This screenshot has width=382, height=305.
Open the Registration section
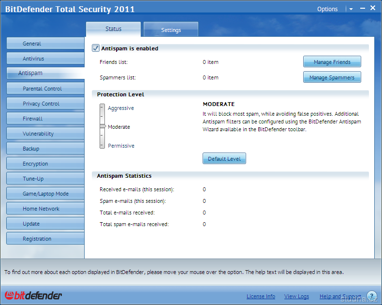tap(45, 239)
